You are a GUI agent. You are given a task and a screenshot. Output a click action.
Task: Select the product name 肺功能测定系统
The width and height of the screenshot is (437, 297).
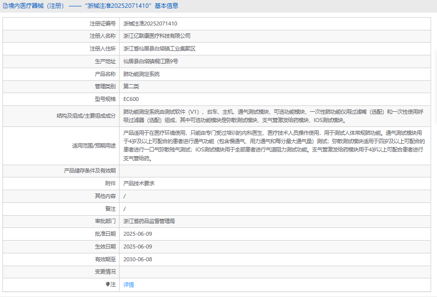pos(142,74)
